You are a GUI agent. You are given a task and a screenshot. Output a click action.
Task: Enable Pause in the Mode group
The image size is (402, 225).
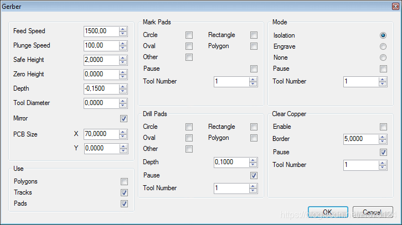pos(383,69)
